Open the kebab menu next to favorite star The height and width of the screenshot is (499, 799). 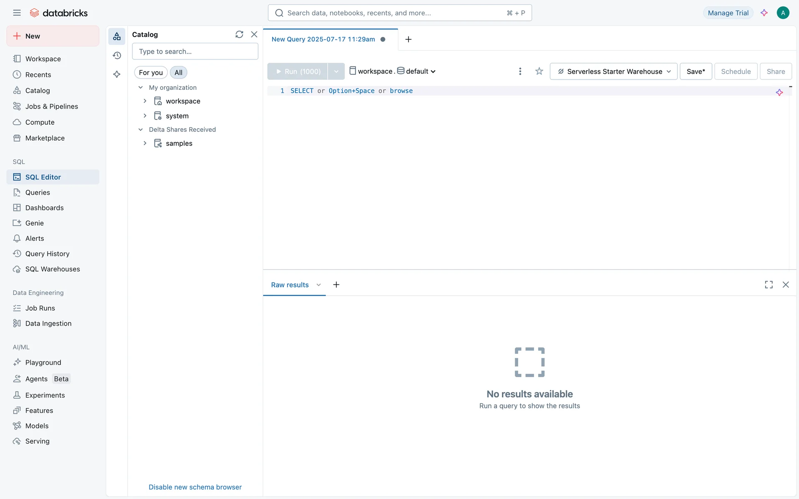click(x=520, y=72)
